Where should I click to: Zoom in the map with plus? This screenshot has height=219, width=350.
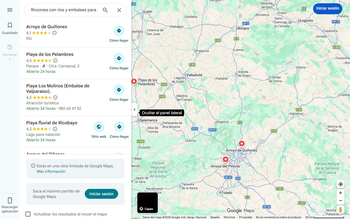340,193
